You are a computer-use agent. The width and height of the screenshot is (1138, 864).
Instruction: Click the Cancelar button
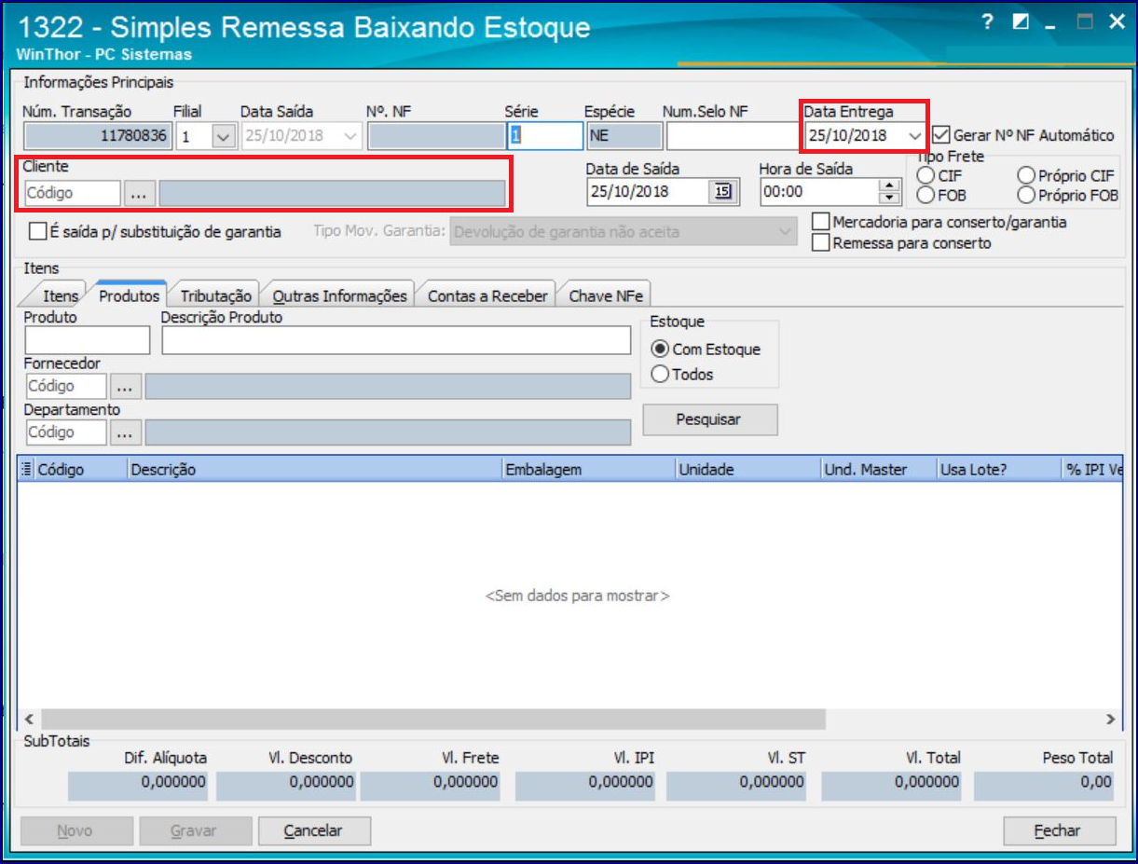[314, 830]
